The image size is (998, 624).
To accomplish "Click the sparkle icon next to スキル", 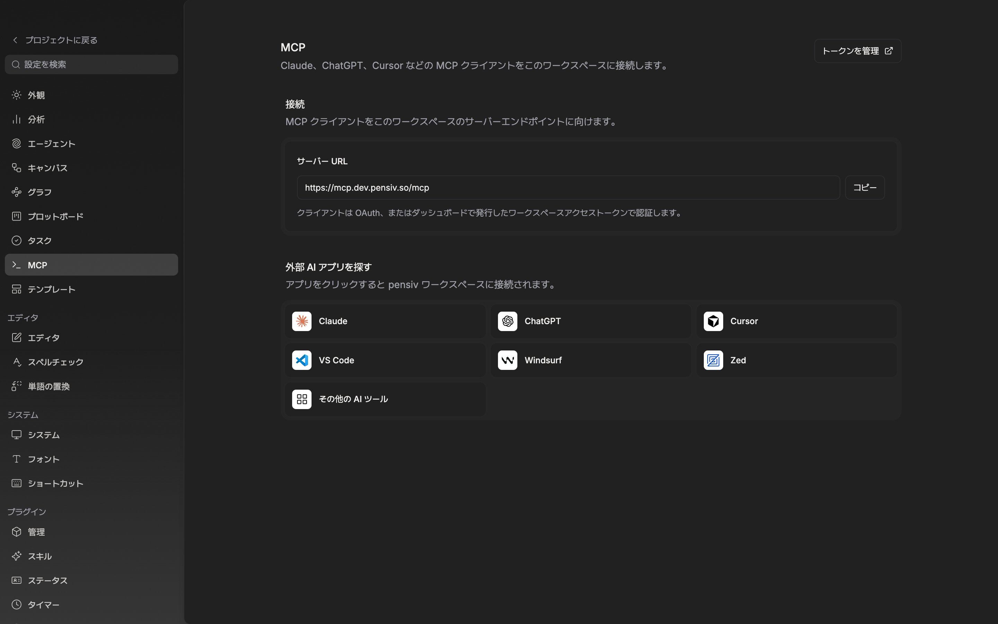I will [17, 556].
